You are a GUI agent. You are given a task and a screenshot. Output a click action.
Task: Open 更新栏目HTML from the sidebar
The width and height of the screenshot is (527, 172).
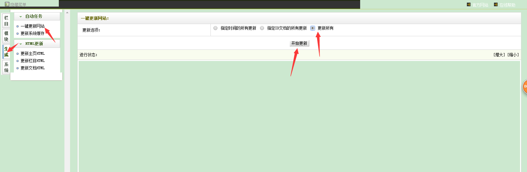coord(32,61)
